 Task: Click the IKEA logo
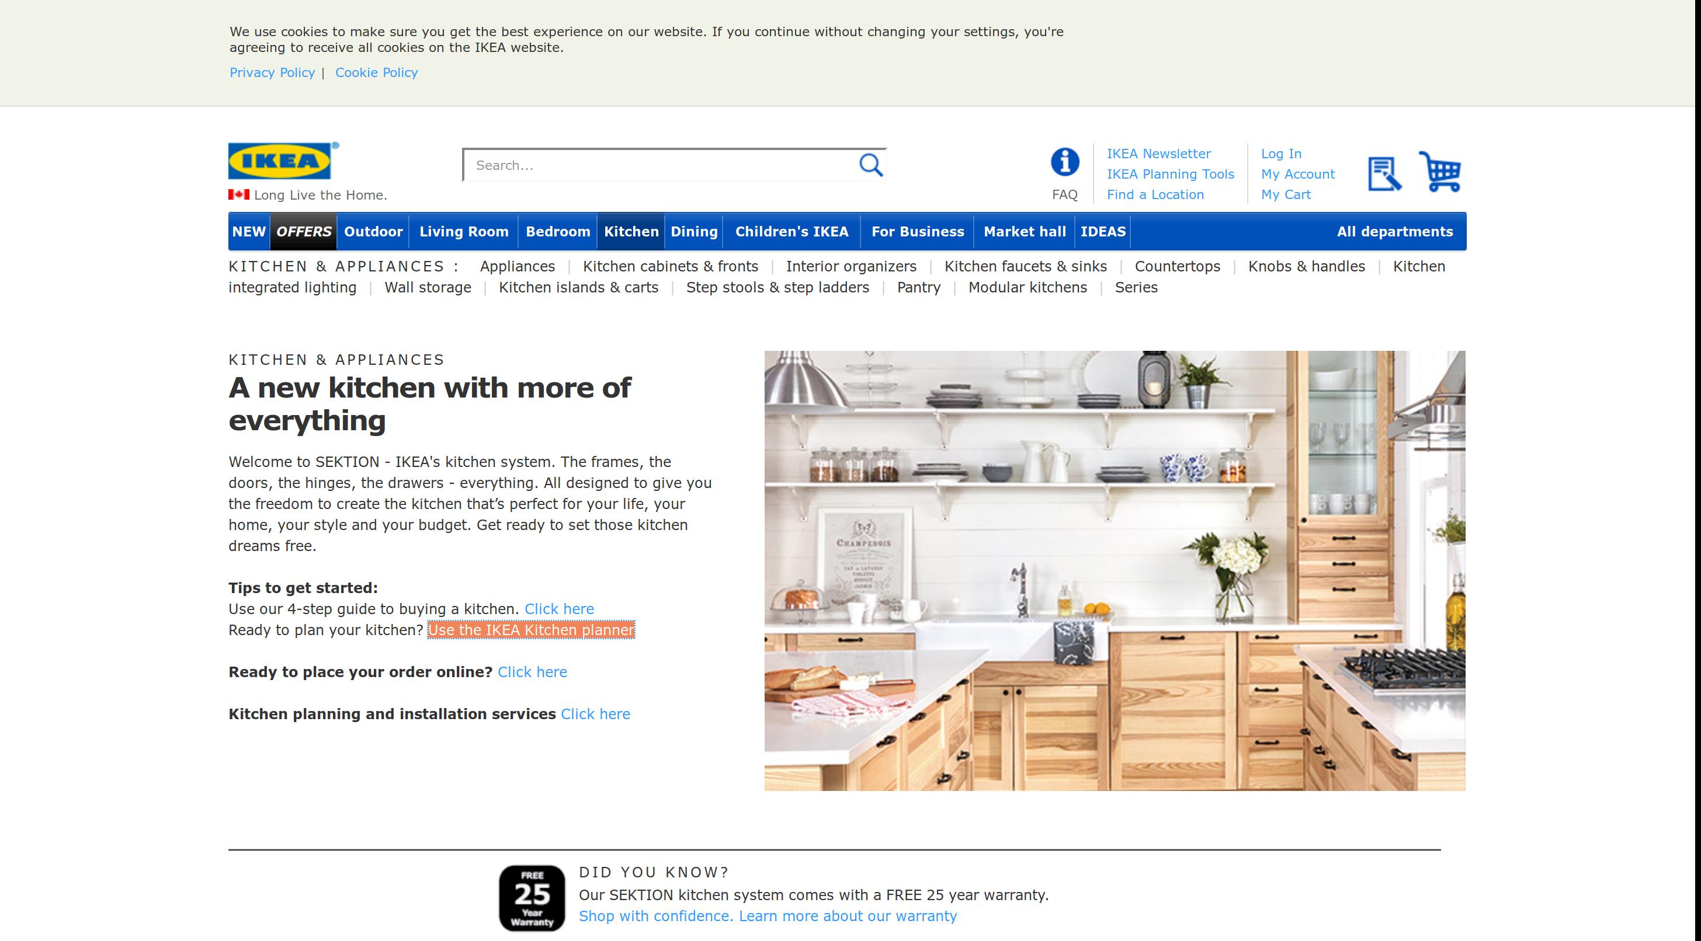[283, 161]
